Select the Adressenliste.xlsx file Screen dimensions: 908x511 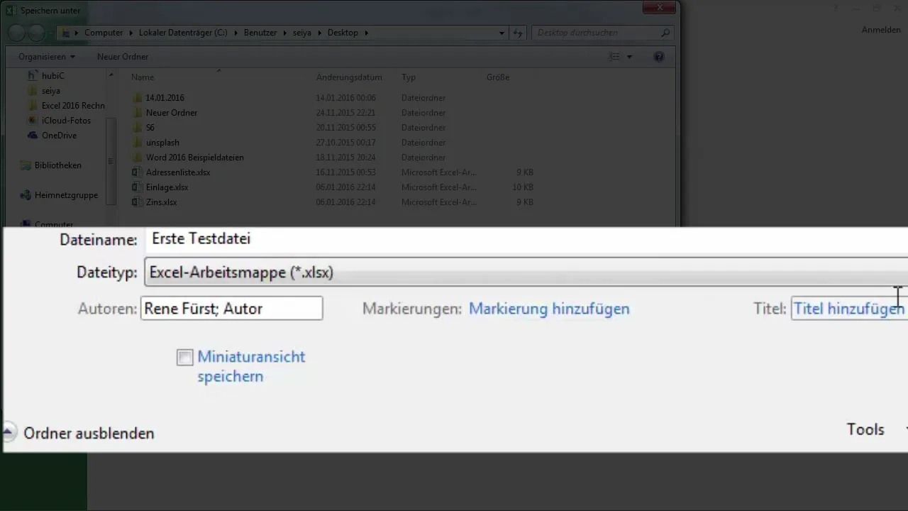click(x=178, y=172)
